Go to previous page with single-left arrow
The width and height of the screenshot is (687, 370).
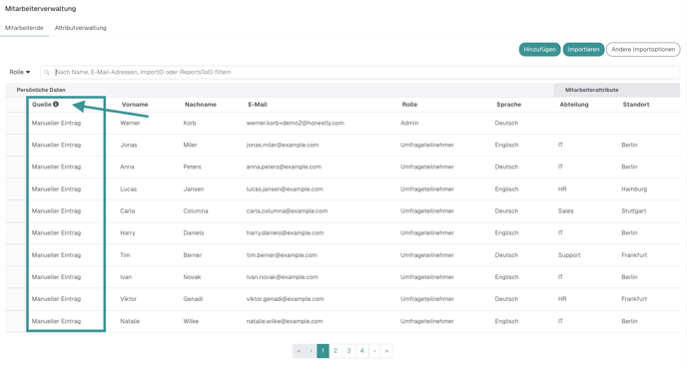point(312,351)
